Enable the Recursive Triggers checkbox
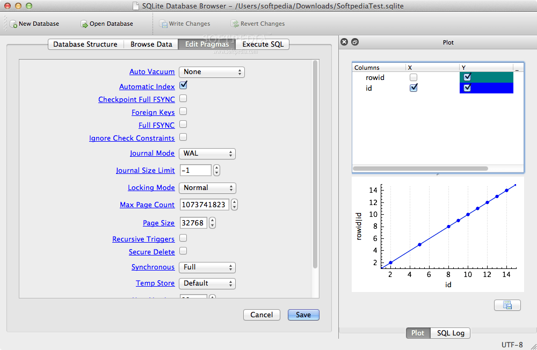The height and width of the screenshot is (350, 537). [x=183, y=238]
